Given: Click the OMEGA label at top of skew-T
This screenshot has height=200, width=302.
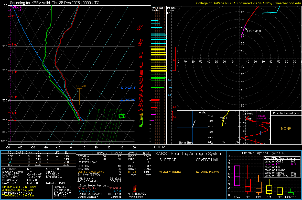Looking at the screenshot, I should pyautogui.click(x=16, y=7).
